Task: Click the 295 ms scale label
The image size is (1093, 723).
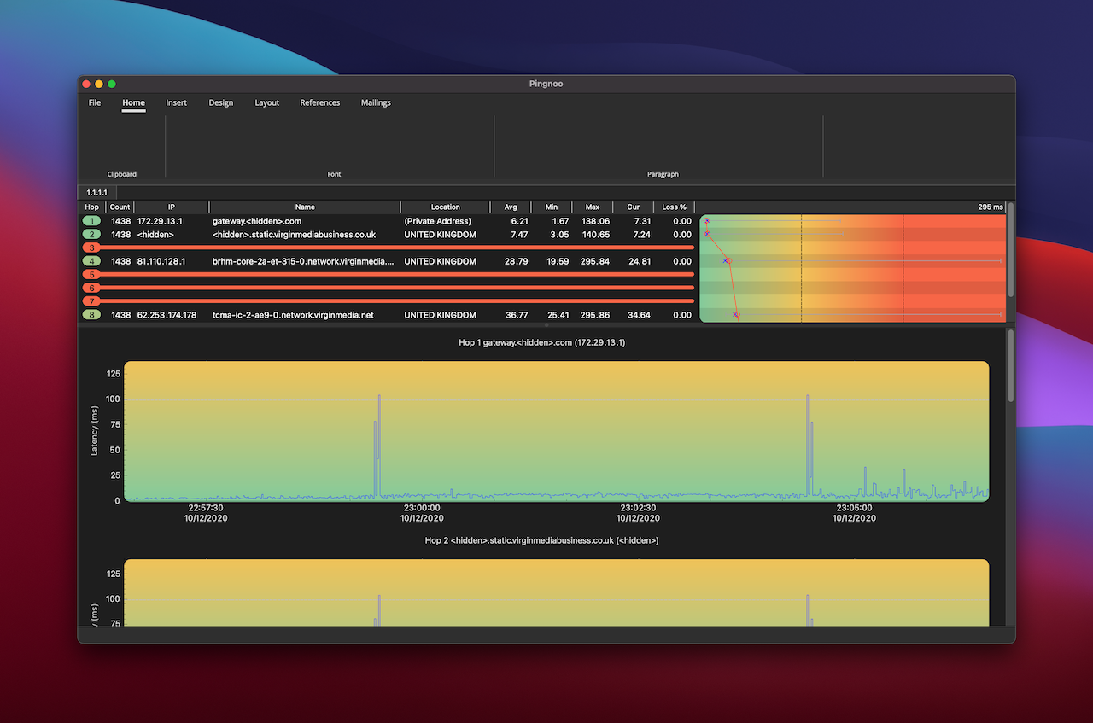Action: pyautogui.click(x=991, y=207)
